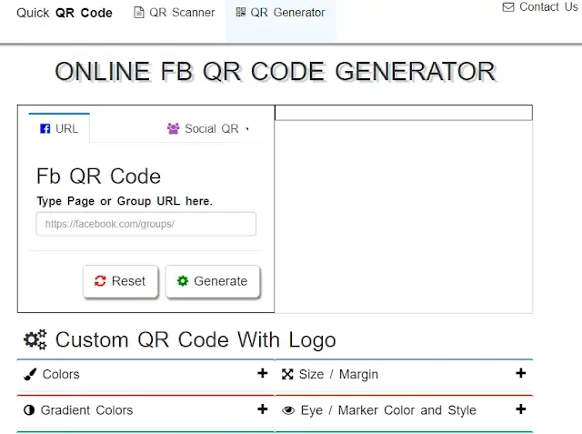Click the Generate button
The image size is (582, 434).
pyautogui.click(x=212, y=281)
